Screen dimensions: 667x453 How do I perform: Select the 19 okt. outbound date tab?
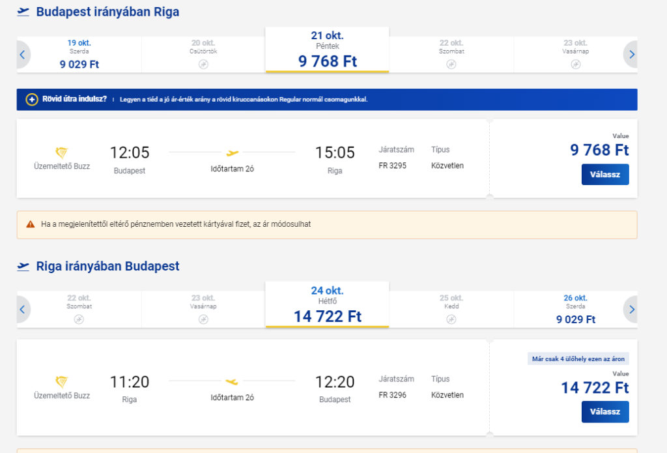(79, 55)
